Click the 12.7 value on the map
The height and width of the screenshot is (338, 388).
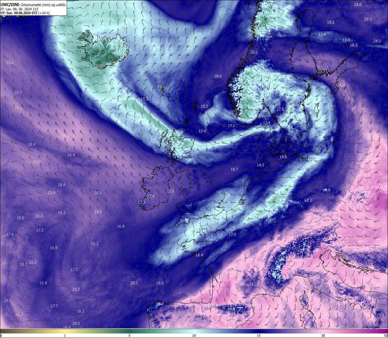174,41
